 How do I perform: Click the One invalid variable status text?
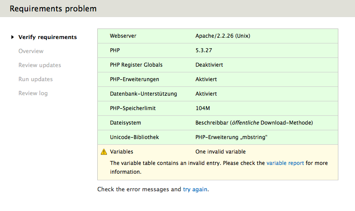pyautogui.click(x=220, y=152)
